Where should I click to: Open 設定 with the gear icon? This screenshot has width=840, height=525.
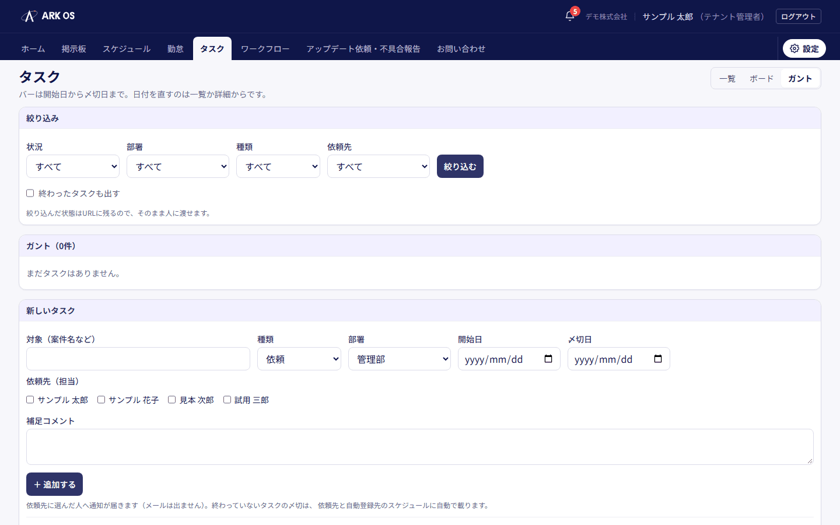tap(804, 48)
